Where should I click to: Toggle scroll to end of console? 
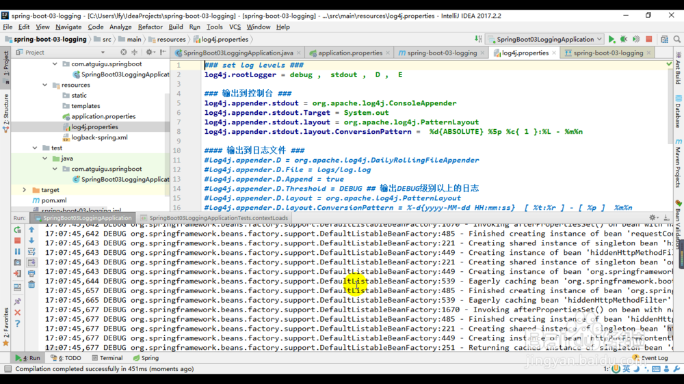[x=31, y=262]
